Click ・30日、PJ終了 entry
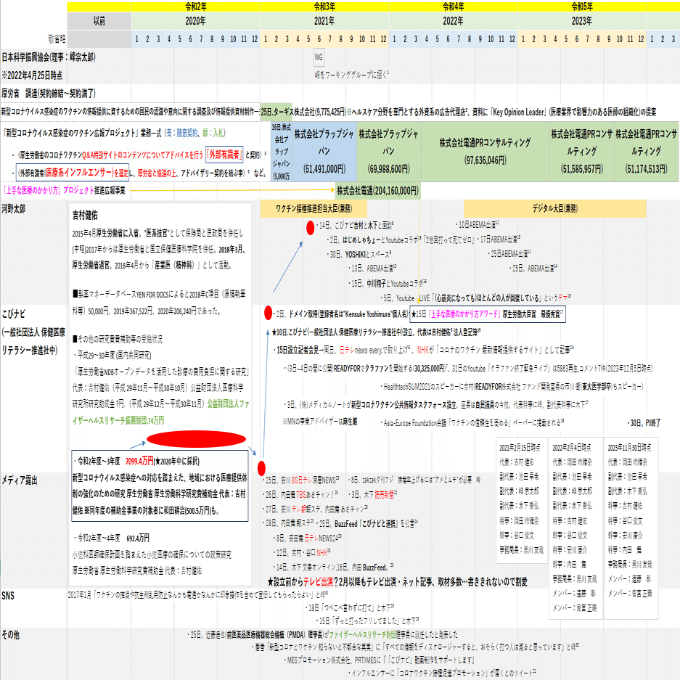 point(644,423)
